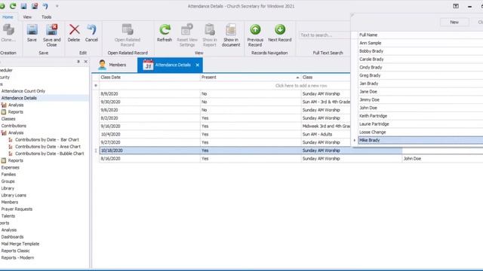Click the 10/18/2020 class date cell

point(149,151)
